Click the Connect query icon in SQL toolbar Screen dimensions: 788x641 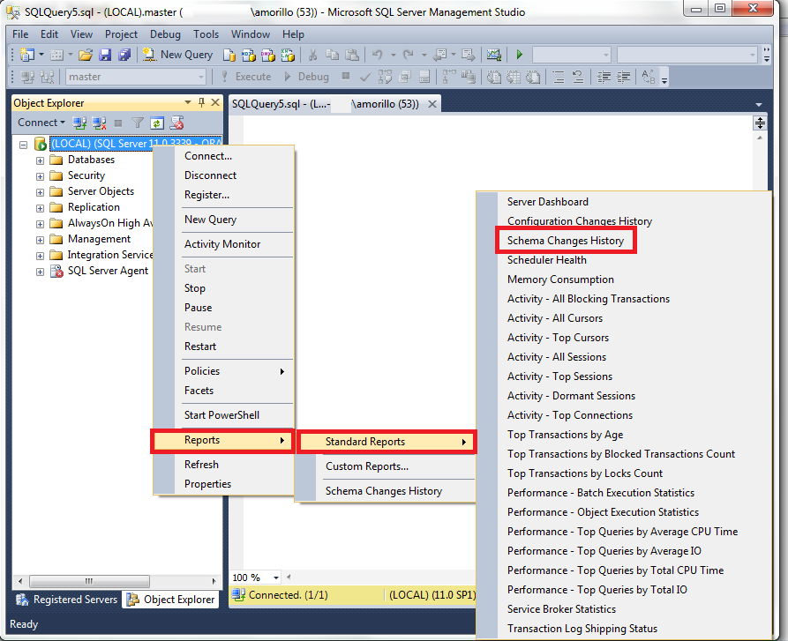(x=27, y=77)
